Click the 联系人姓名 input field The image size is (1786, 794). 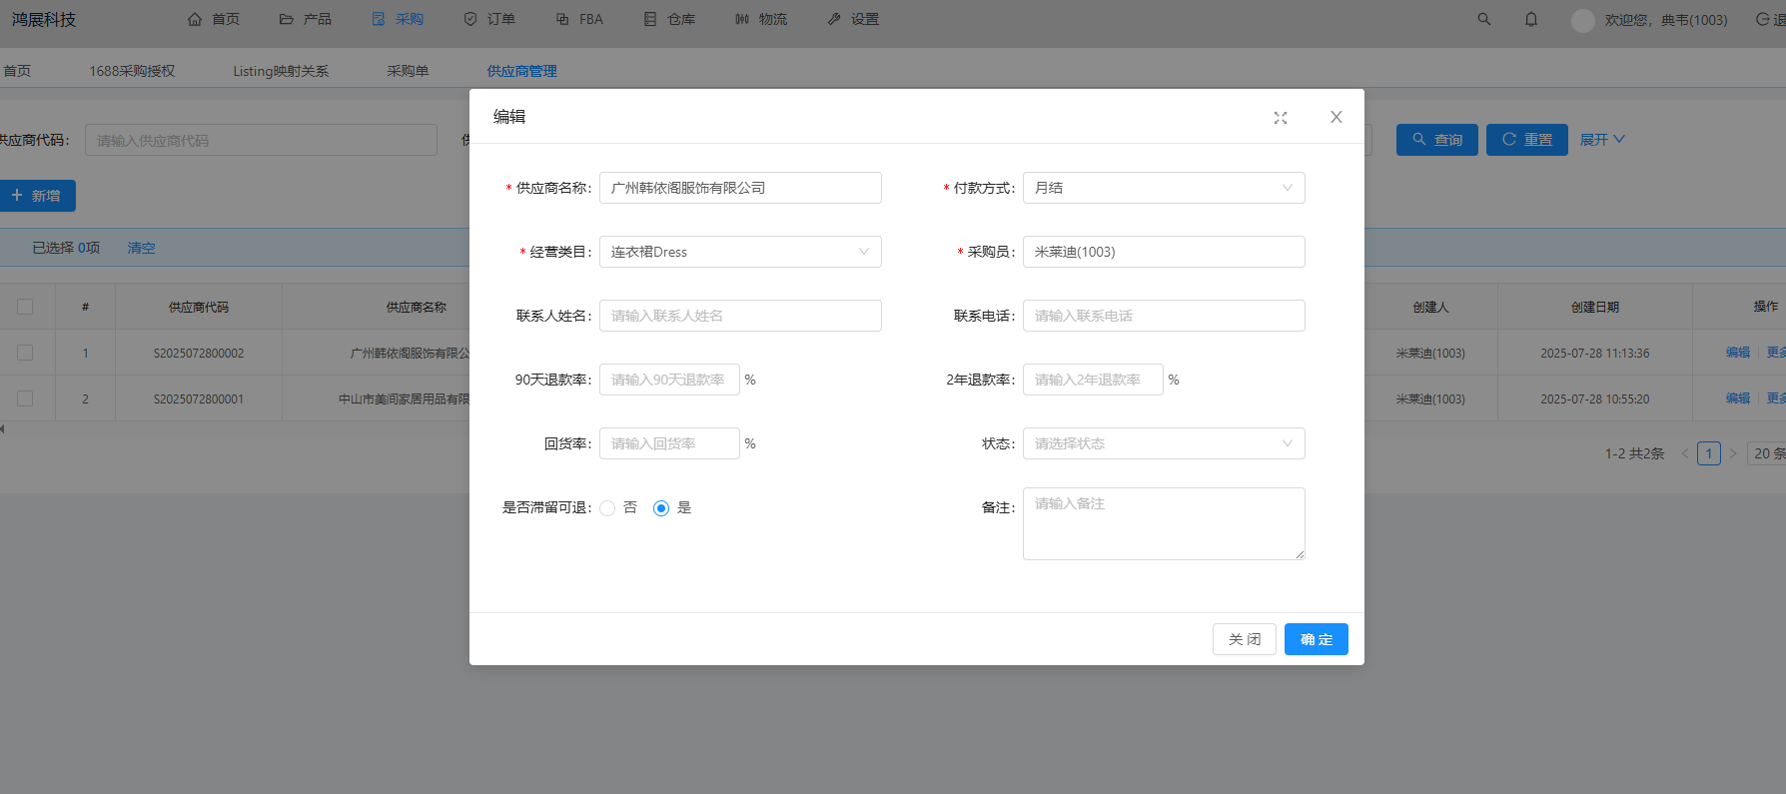tap(740, 316)
